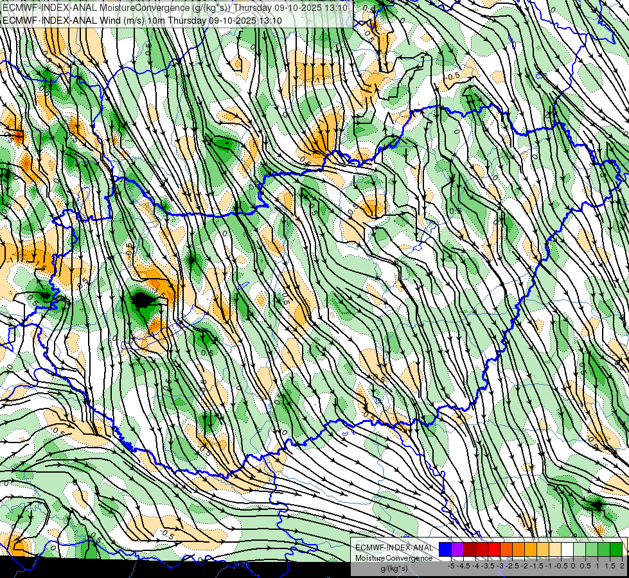Click the palest green swatch between 0 and 0.5
Screen dimensions: 629x578
pos(580,550)
